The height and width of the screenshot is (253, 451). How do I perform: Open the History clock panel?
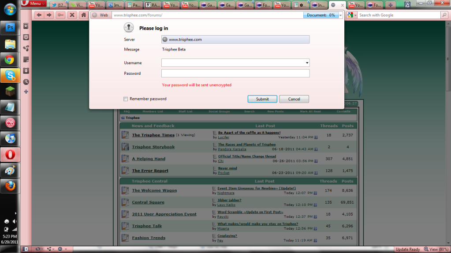26,82
